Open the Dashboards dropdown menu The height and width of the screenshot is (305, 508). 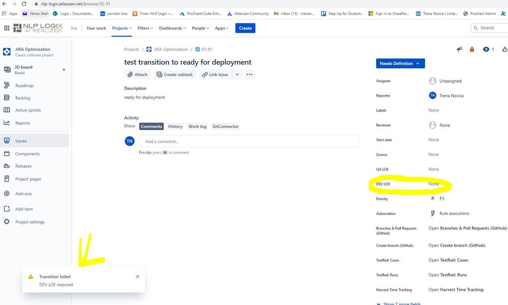[172, 28]
